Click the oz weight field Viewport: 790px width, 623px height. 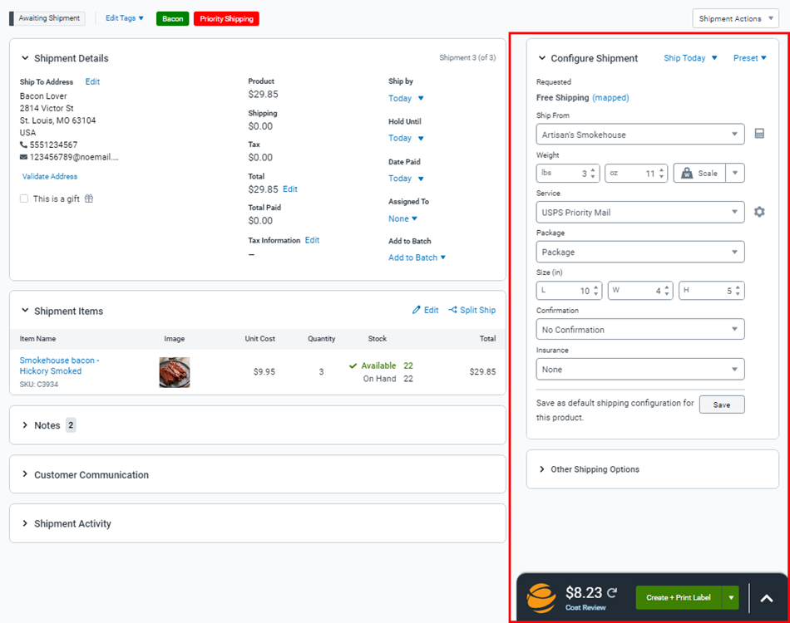click(x=636, y=173)
